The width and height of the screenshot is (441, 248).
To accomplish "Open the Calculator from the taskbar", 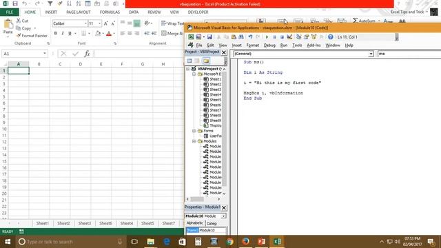I will click(x=198, y=242).
